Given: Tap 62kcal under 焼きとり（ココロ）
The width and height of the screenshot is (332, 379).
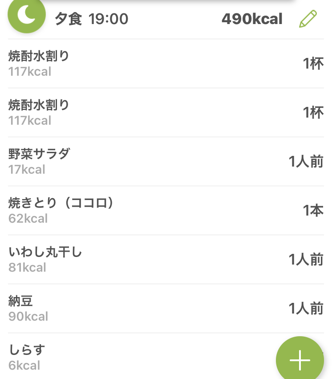Looking at the screenshot, I should (x=28, y=219).
